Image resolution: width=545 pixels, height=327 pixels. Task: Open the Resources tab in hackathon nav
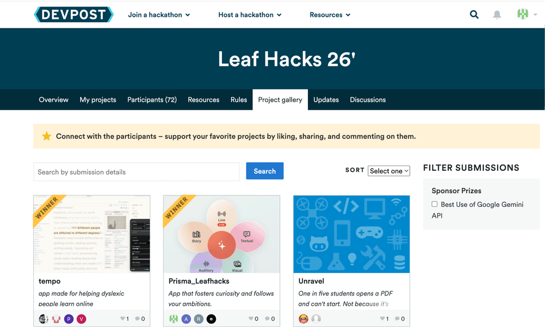tap(204, 100)
